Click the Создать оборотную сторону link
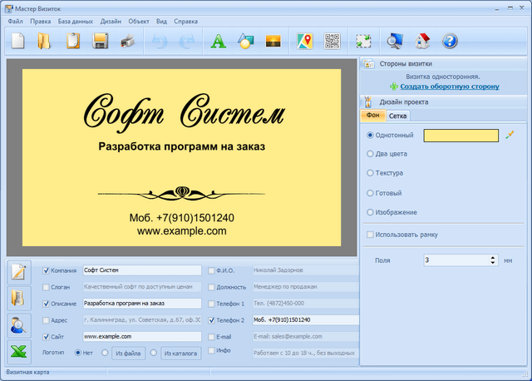This screenshot has height=381, width=532. click(x=449, y=86)
